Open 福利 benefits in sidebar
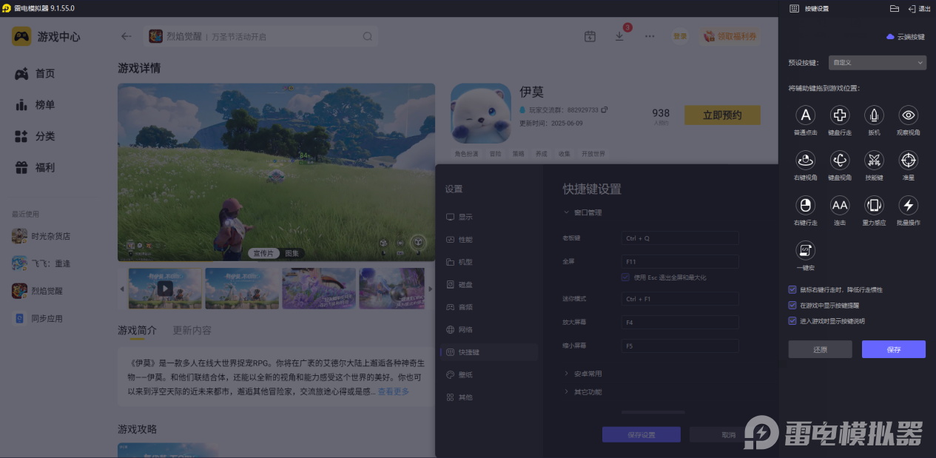936x458 pixels. pyautogui.click(x=36, y=168)
